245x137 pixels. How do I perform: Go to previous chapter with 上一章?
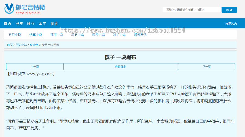[35, 67]
